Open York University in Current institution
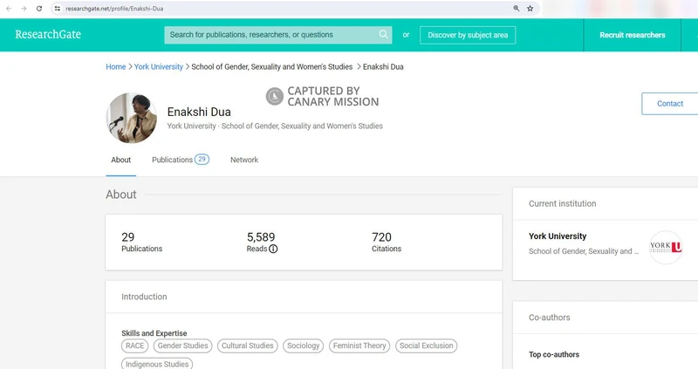This screenshot has width=698, height=369. click(x=558, y=236)
